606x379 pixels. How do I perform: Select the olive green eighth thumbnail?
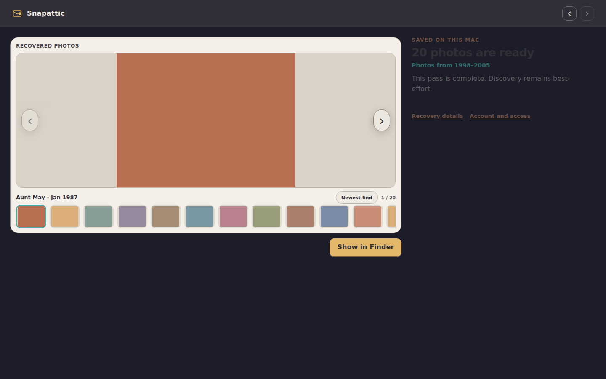[x=267, y=216]
